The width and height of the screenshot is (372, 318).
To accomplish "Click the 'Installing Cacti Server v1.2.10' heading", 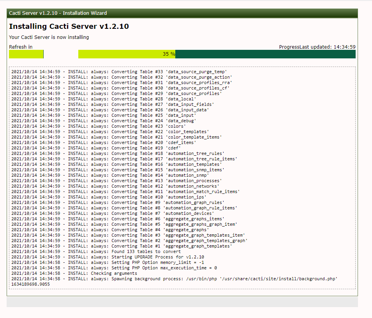I will tap(69, 26).
